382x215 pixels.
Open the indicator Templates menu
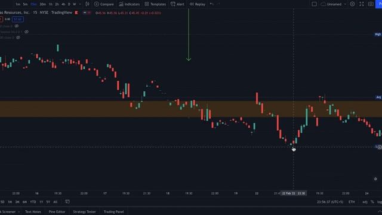point(155,4)
